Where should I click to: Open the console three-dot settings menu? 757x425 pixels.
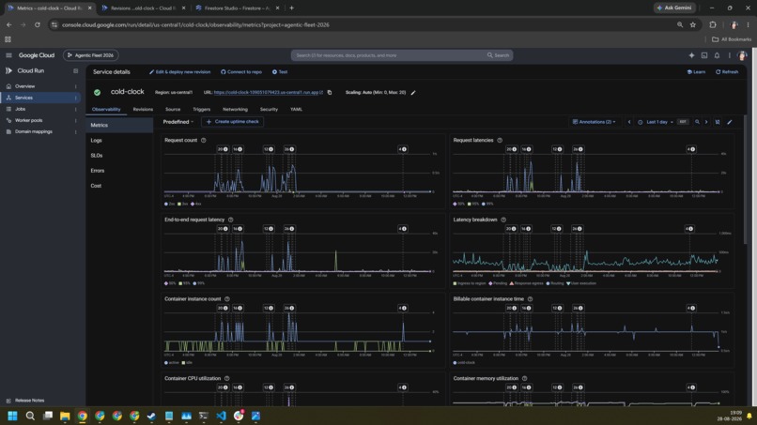(x=730, y=55)
